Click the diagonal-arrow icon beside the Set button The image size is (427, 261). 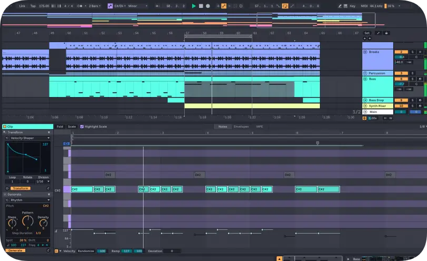[378, 33]
